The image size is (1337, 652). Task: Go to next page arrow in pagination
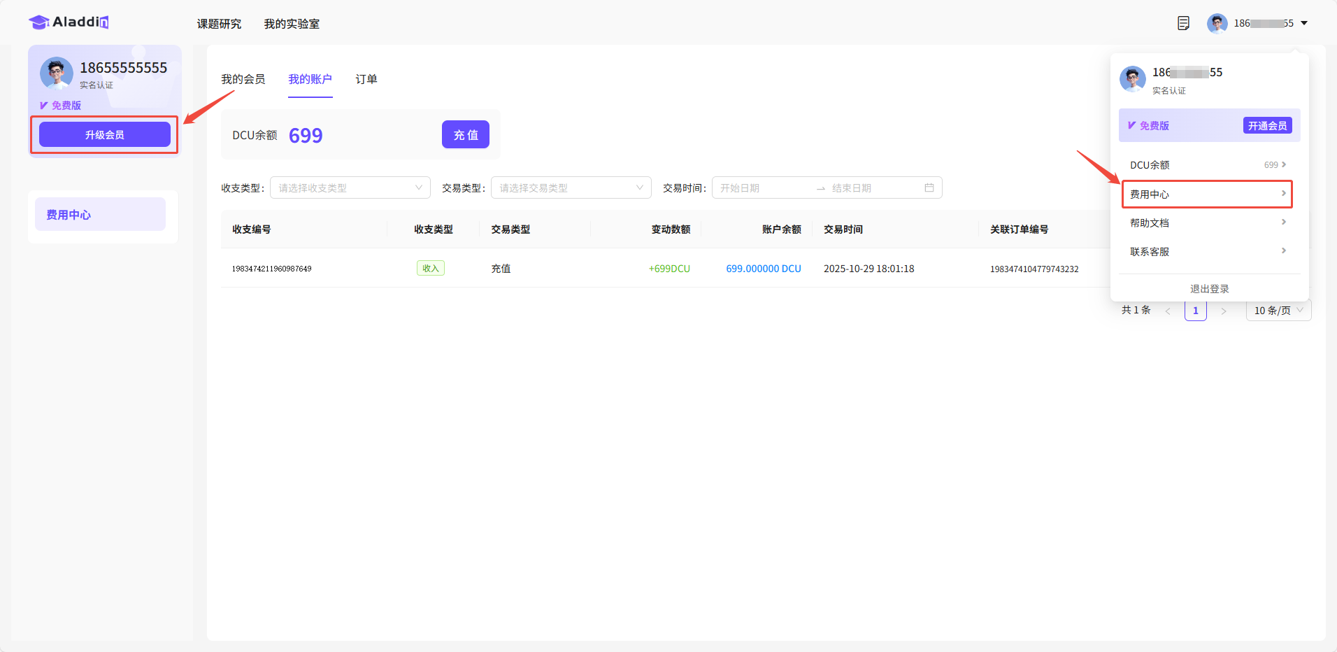tap(1224, 311)
